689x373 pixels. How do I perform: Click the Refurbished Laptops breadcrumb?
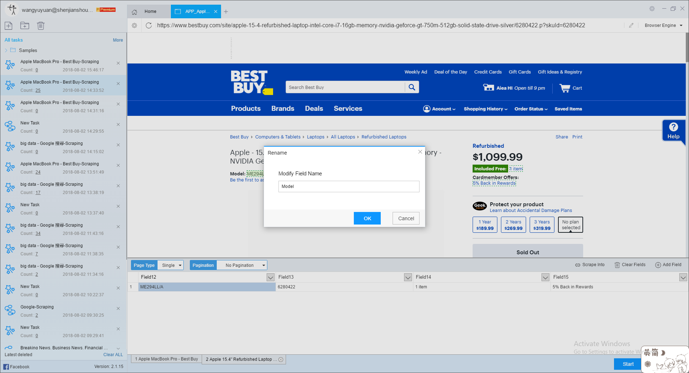point(384,137)
